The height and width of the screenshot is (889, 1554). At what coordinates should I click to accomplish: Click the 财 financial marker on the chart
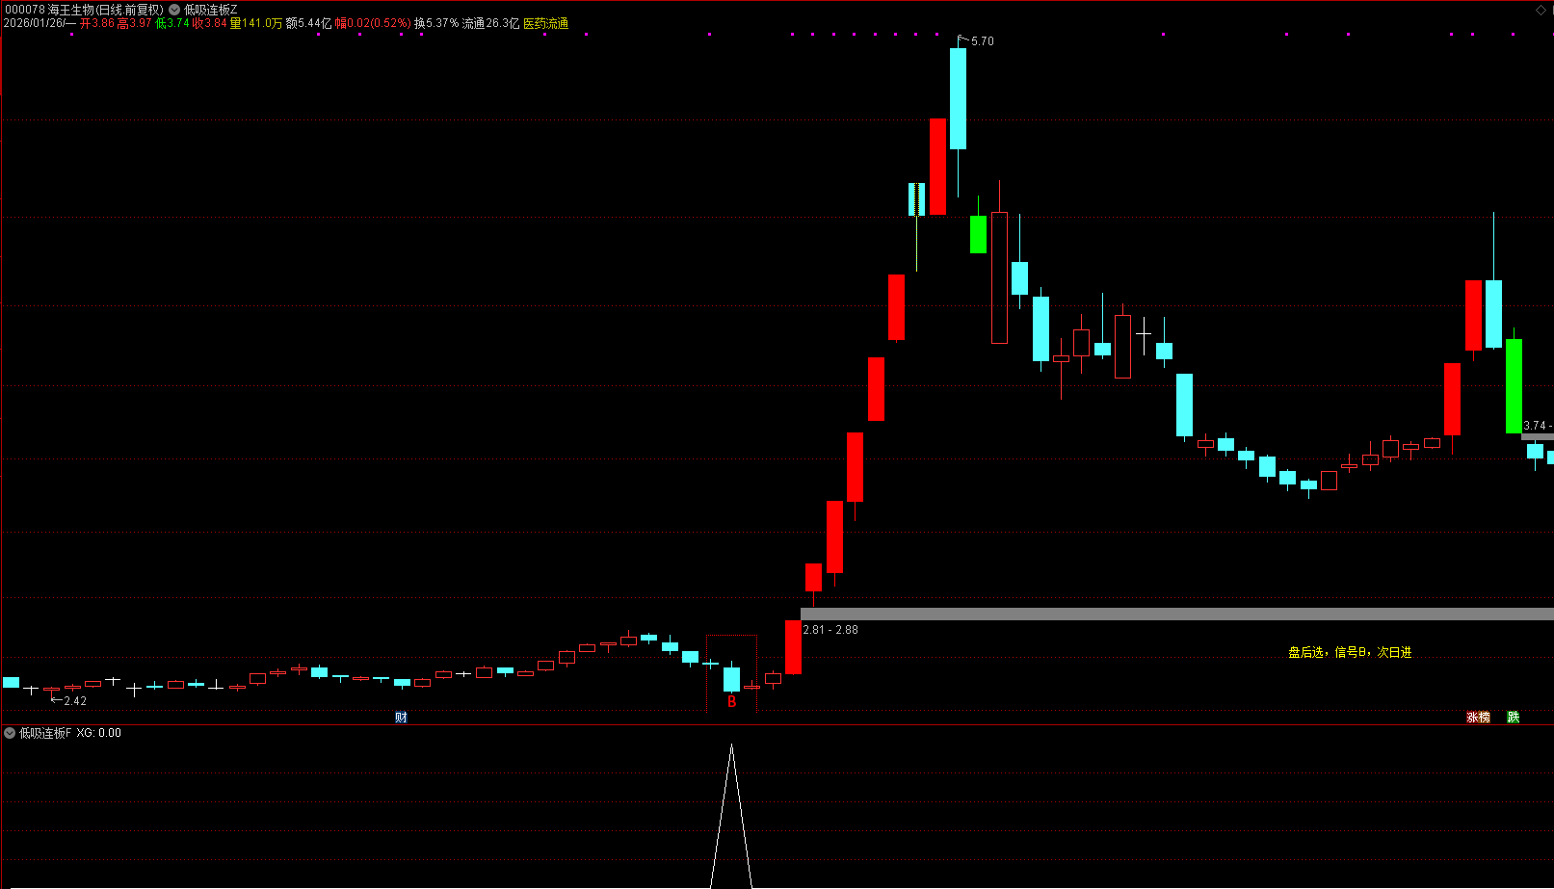[401, 718]
